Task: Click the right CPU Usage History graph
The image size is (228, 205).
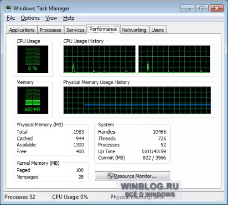Action: [174, 59]
